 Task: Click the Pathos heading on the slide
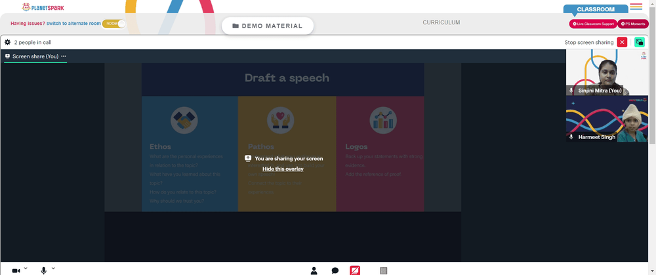(x=261, y=146)
